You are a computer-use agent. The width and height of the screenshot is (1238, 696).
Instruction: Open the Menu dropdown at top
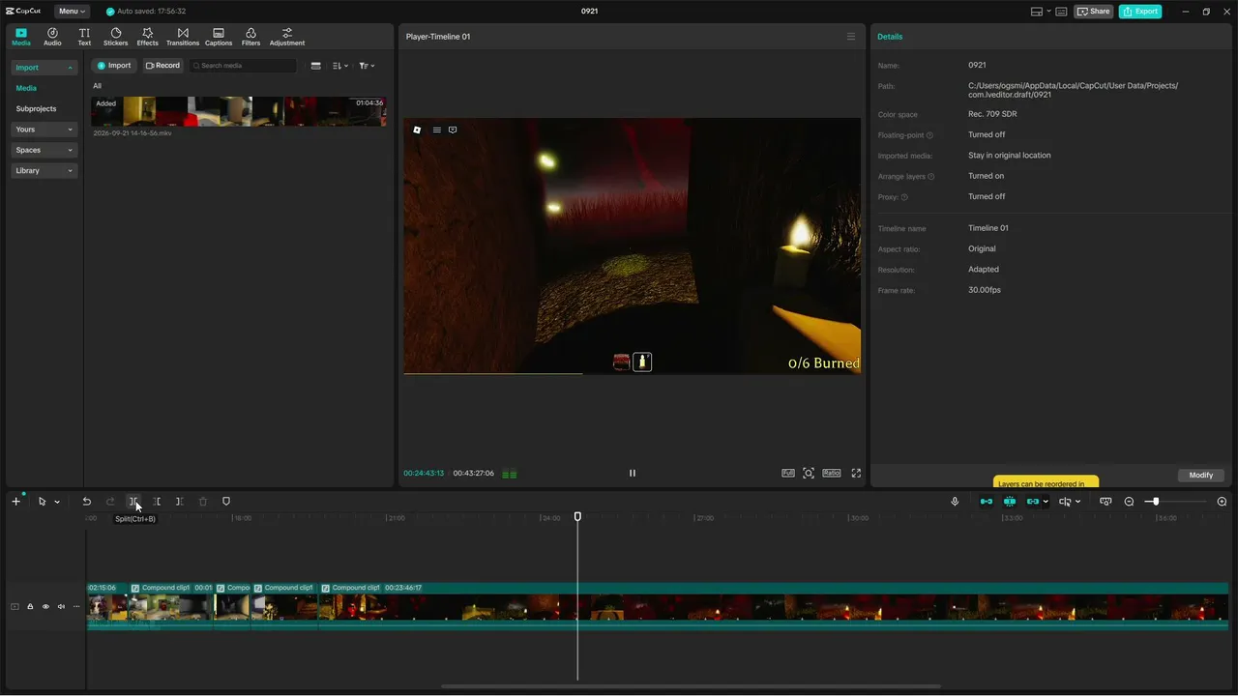72,12
